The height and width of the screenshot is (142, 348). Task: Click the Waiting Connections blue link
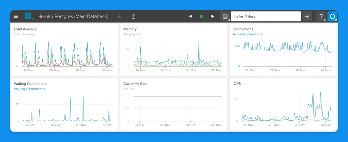coord(29,89)
